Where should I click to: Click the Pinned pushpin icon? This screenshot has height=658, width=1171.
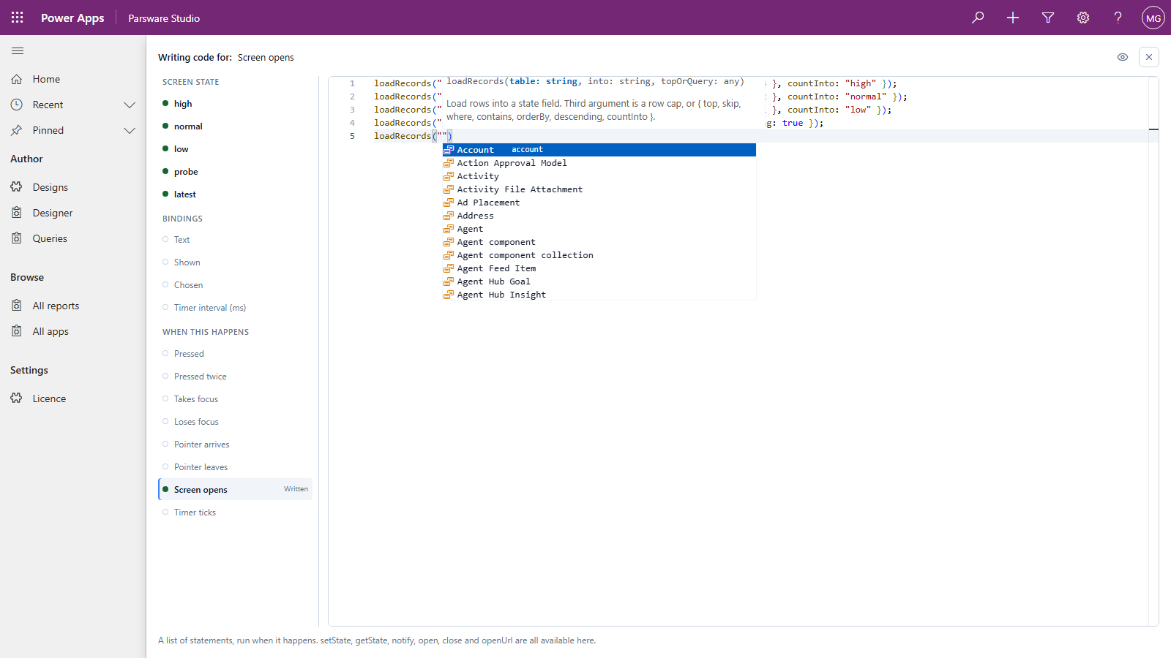coord(17,130)
